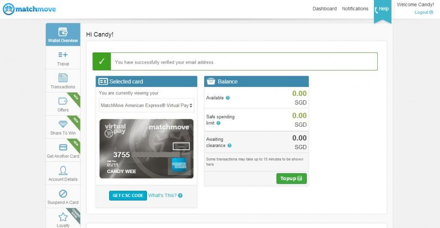Show the Safe spending limit info icon
Viewport: 440px width, 228px height.
(x=219, y=123)
